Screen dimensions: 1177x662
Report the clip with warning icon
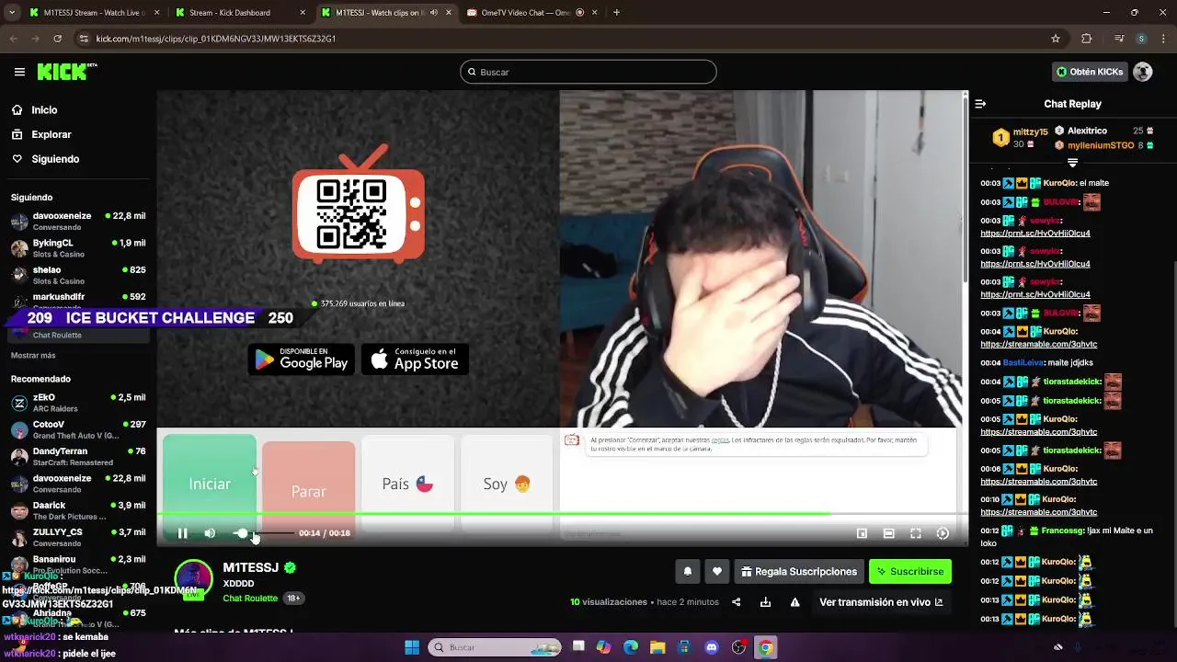coord(794,602)
